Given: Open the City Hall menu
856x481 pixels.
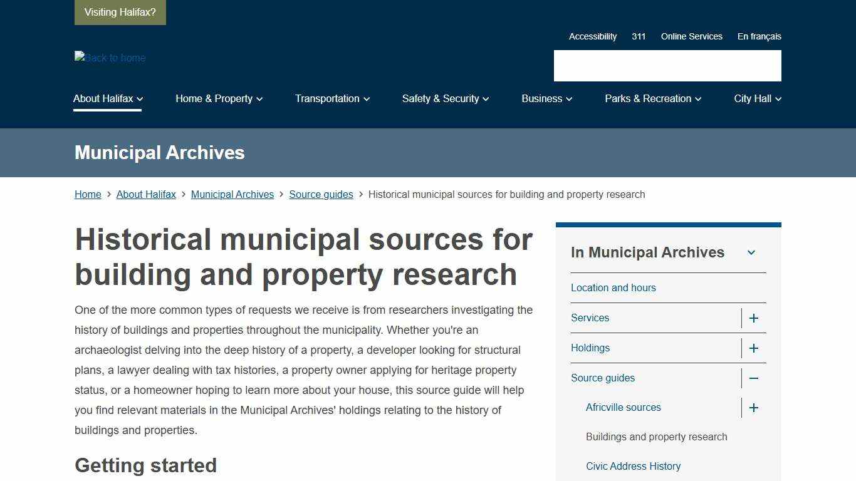Looking at the screenshot, I should coord(757,98).
